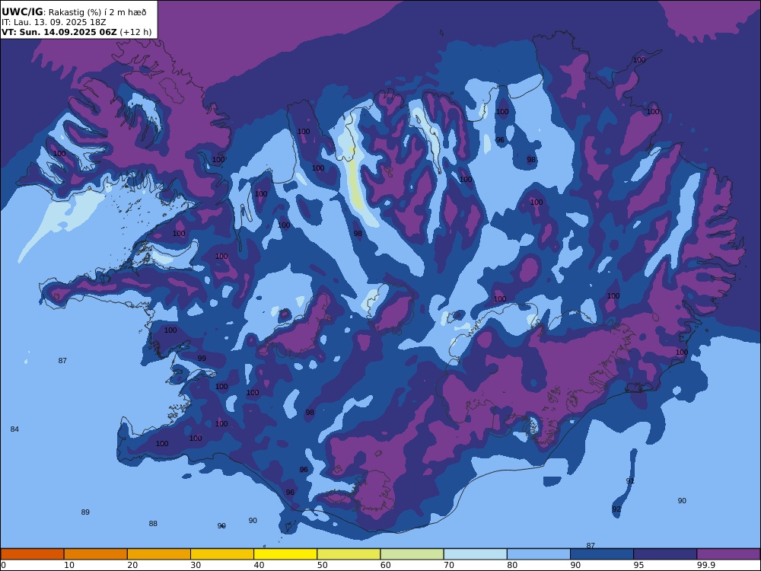Pick the pale yellow 50–60 legend segment
This screenshot has height=571, width=761.
point(349,554)
